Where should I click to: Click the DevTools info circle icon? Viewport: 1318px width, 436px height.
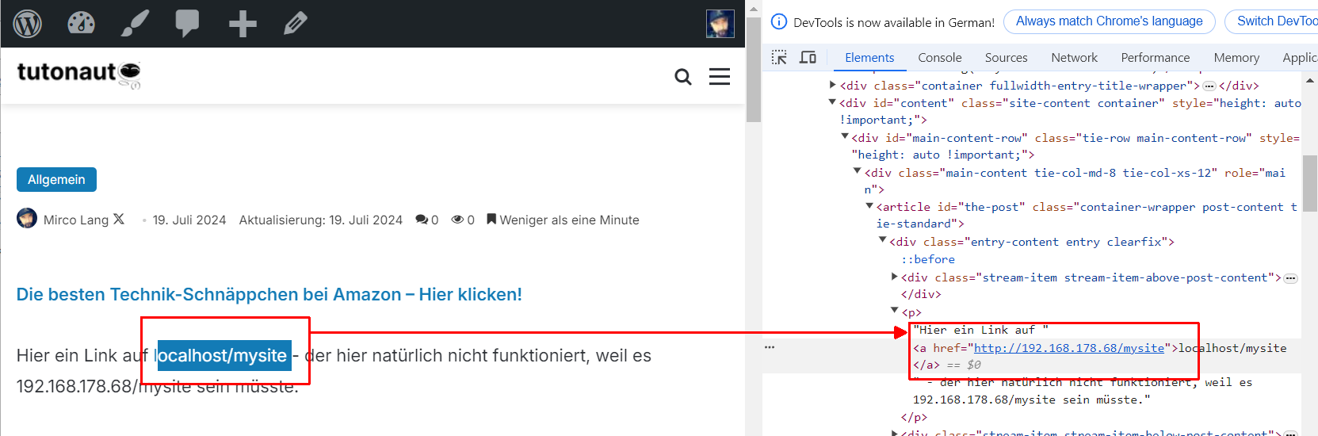coord(779,21)
